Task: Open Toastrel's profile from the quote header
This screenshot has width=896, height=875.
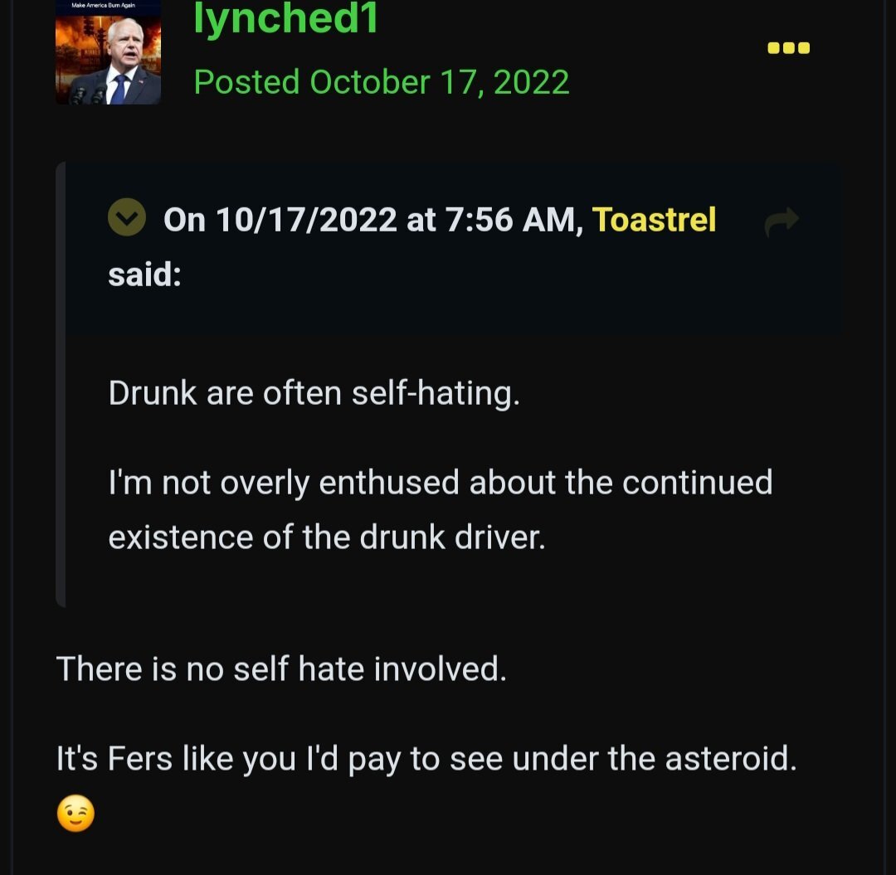Action: point(654,220)
